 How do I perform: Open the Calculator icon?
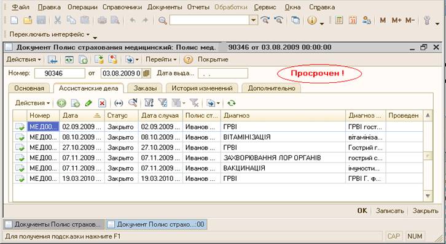pos(338,20)
